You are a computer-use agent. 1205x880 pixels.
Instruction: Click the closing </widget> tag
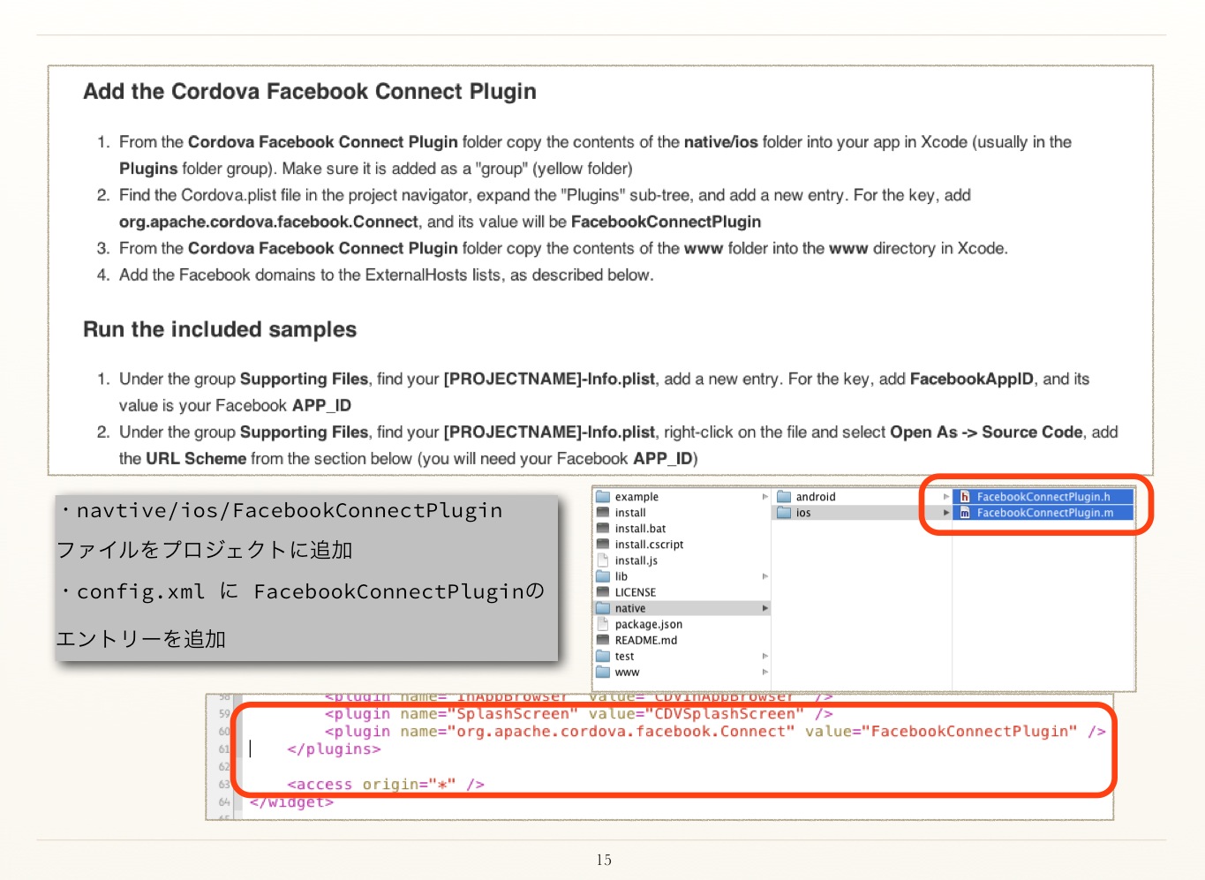click(291, 802)
